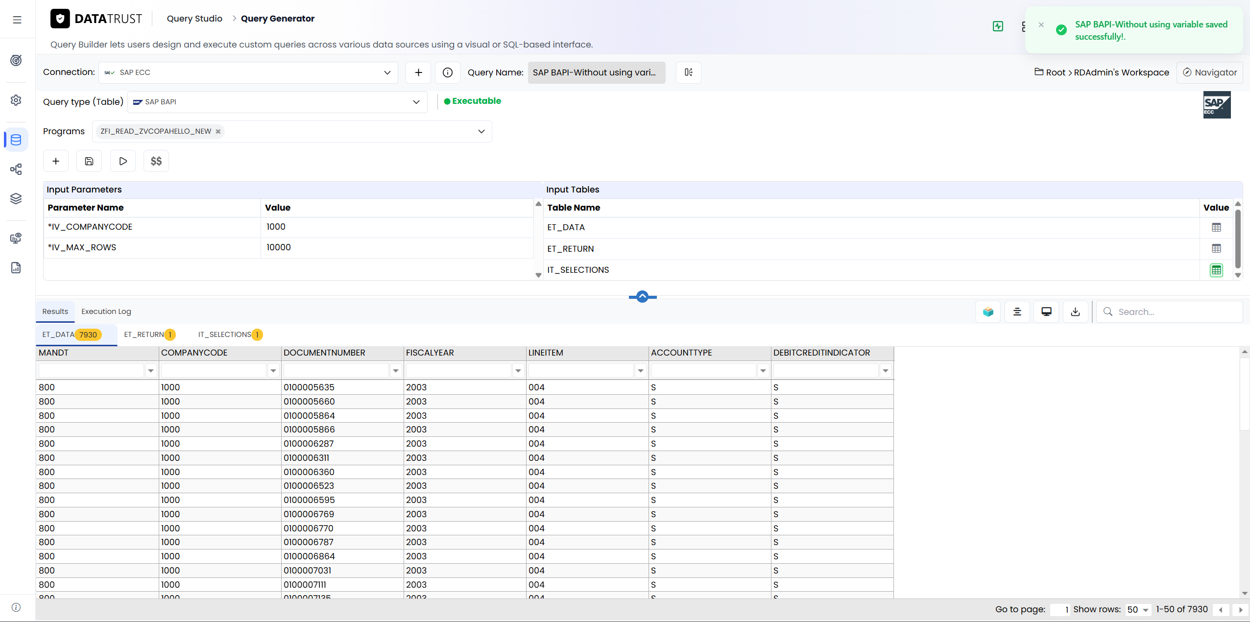
Task: Open the Navigator button
Action: click(1209, 72)
